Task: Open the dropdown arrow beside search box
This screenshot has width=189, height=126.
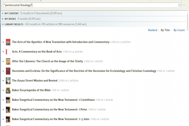Action: pos(184,5)
